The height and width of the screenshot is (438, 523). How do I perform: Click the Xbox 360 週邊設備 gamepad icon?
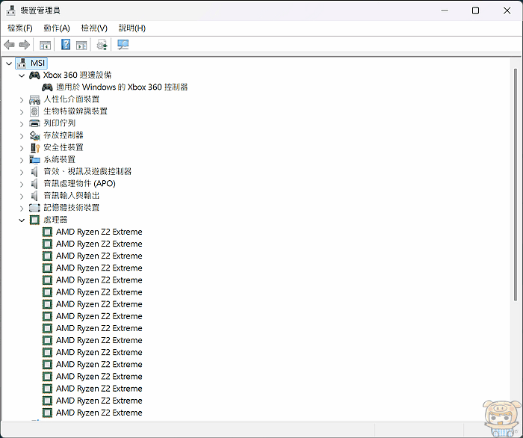click(x=34, y=75)
